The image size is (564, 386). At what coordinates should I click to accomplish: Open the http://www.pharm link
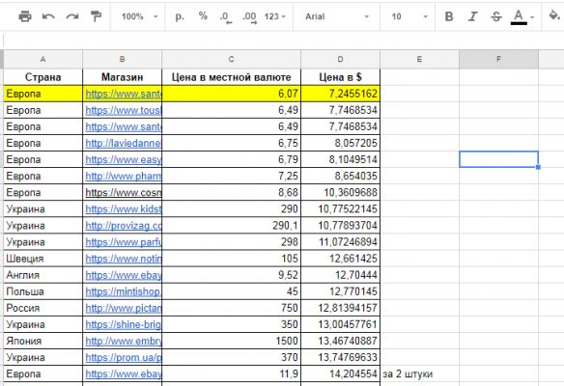tap(124, 177)
